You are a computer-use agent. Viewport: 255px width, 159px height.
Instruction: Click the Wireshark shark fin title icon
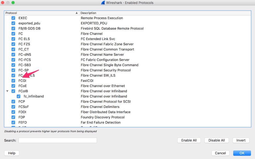tap(103, 3)
